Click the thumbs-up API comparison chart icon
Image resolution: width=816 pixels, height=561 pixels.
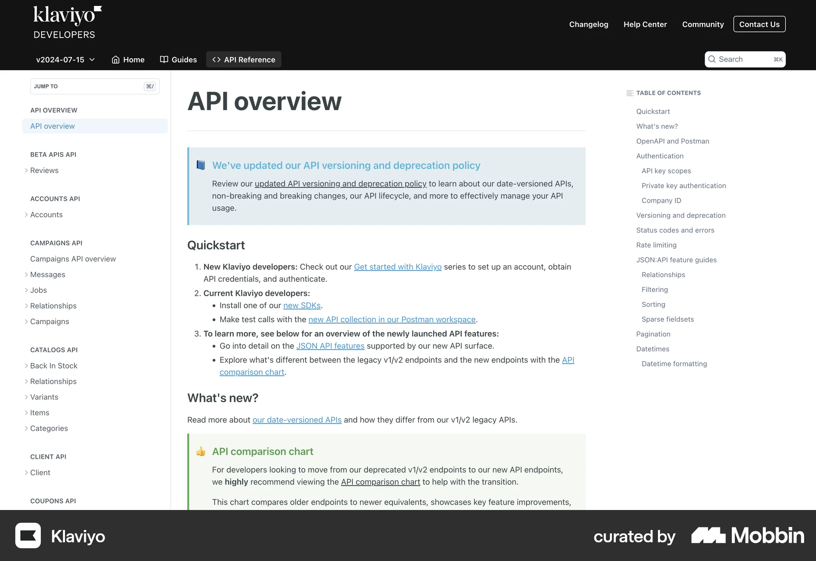point(201,451)
